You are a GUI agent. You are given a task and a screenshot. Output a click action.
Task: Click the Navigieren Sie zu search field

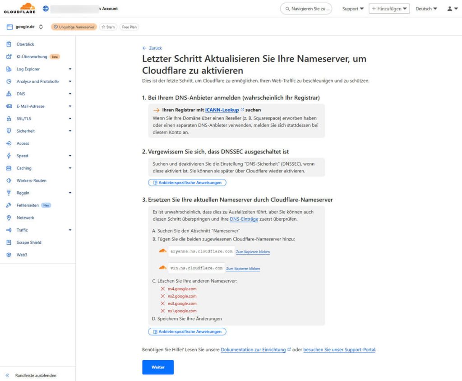tap(306, 9)
